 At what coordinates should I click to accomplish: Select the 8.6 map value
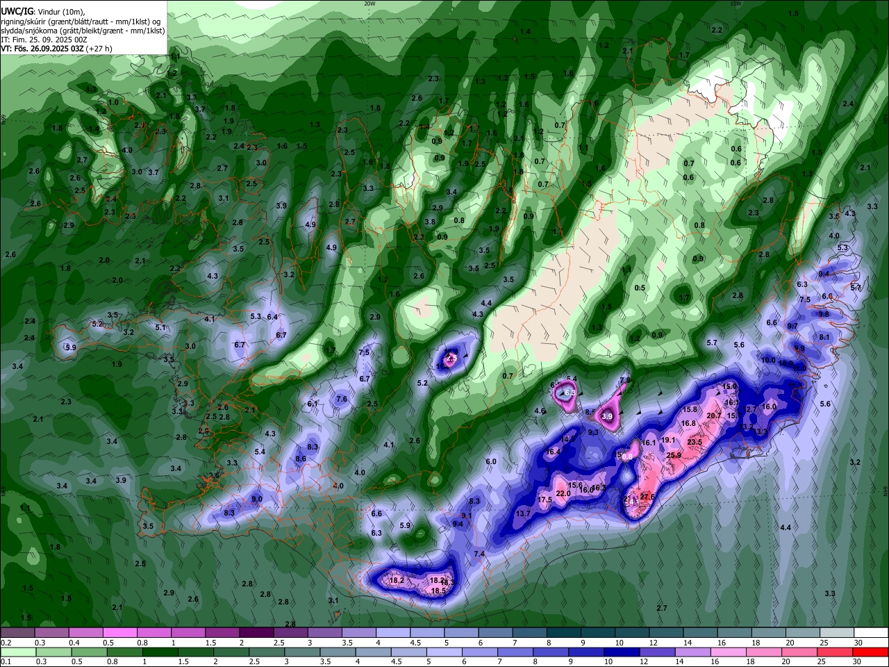(x=301, y=459)
